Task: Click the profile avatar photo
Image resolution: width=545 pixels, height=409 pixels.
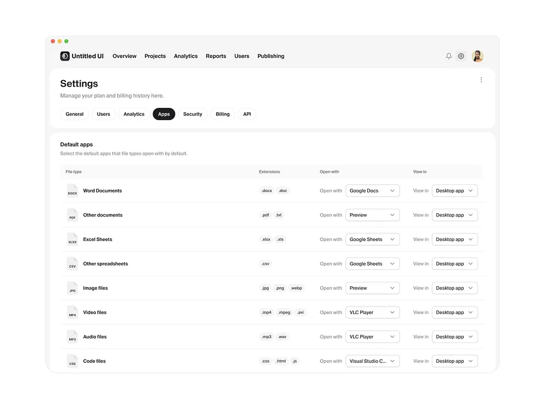Action: (x=477, y=56)
